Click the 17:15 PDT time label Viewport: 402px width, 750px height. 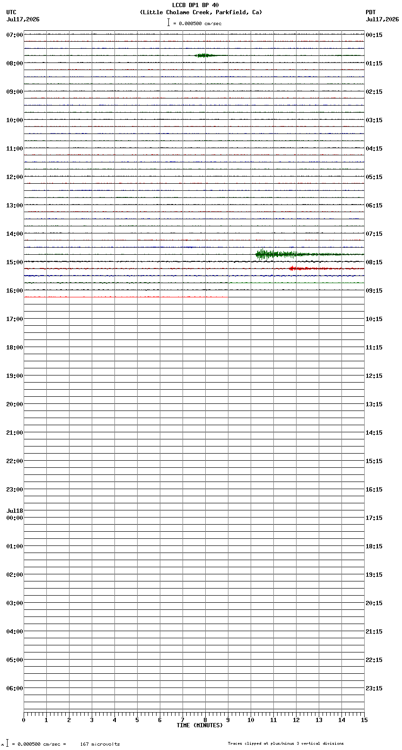tap(374, 518)
